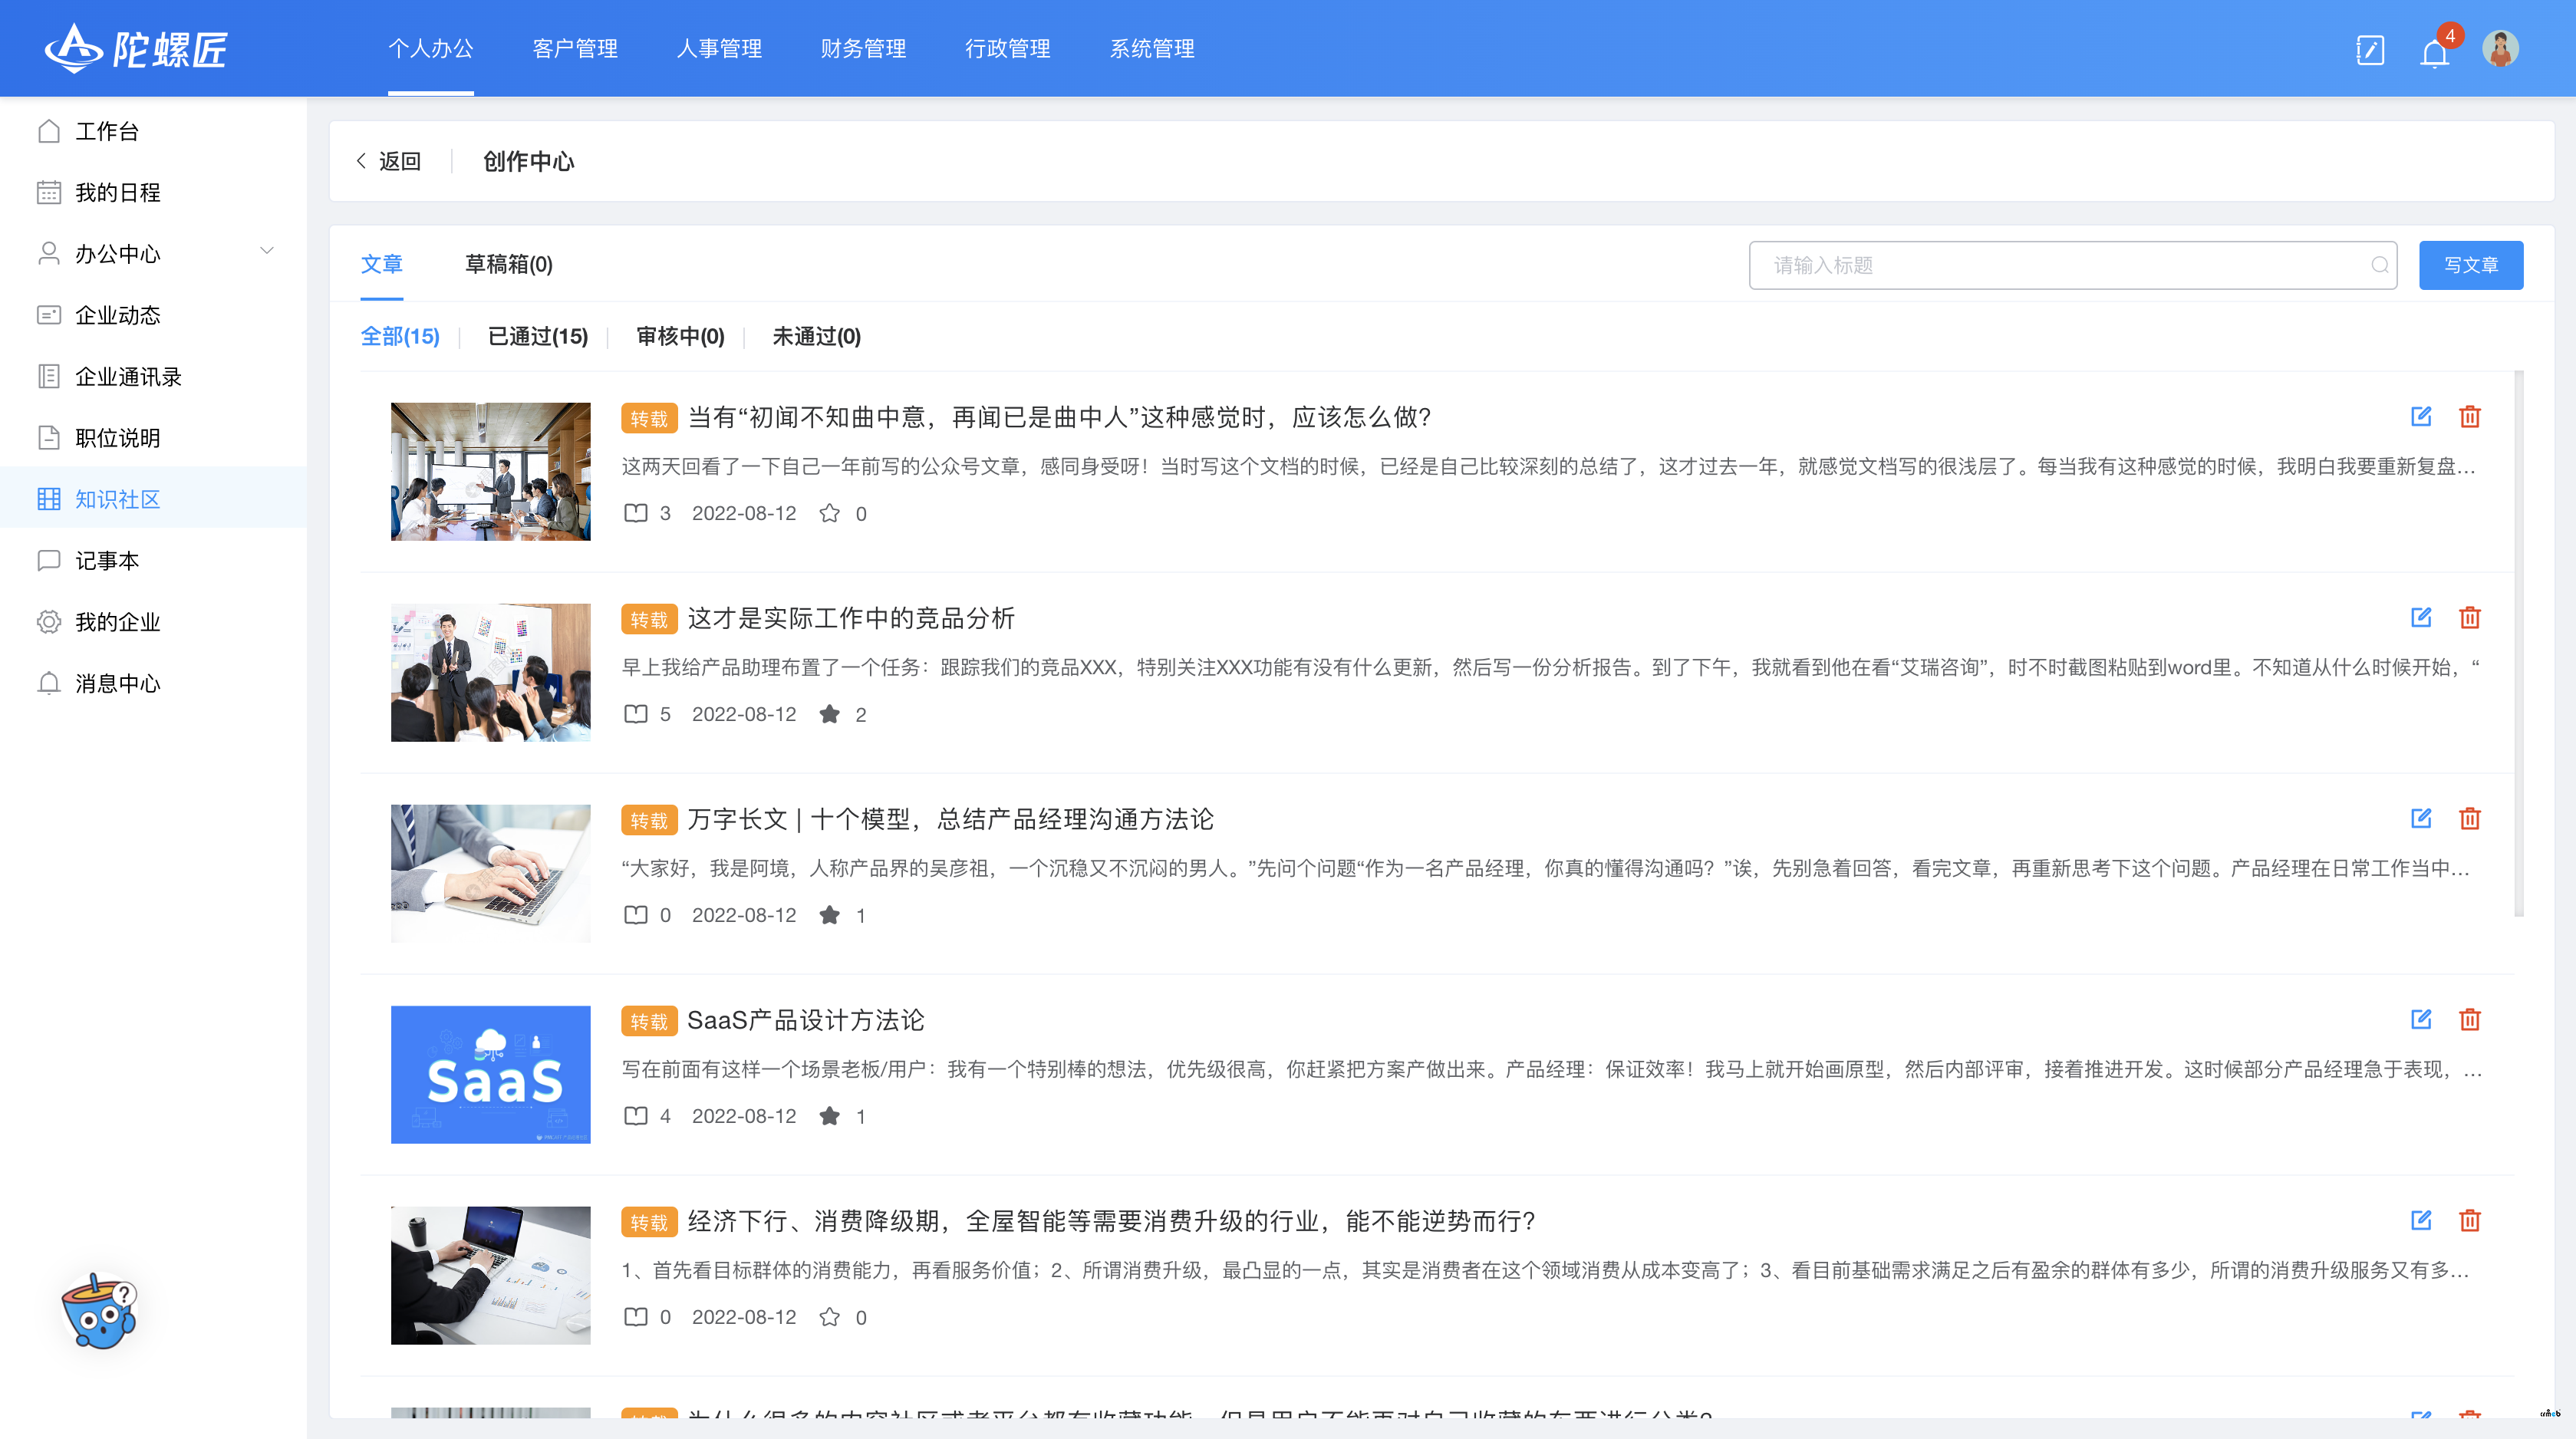The width and height of the screenshot is (2576, 1439).
Task: Focus the 请输入标题 search field
Action: (x=2072, y=265)
